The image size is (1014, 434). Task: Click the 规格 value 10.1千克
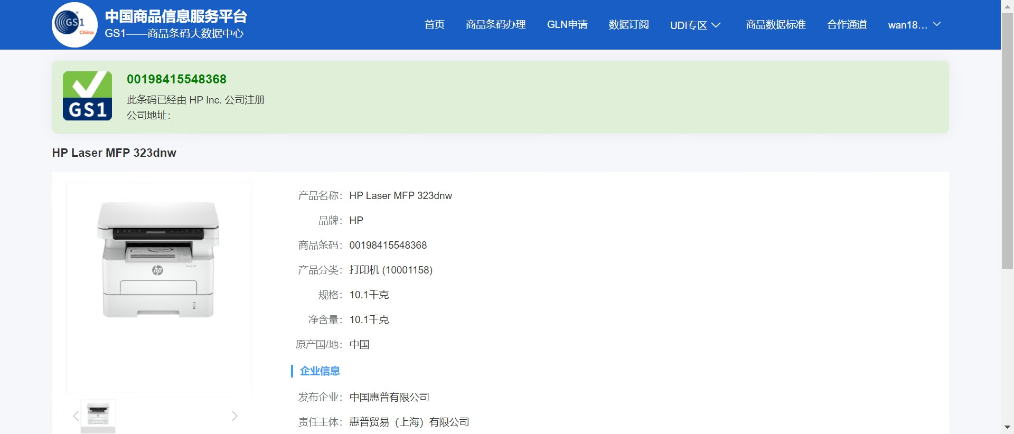tap(369, 295)
